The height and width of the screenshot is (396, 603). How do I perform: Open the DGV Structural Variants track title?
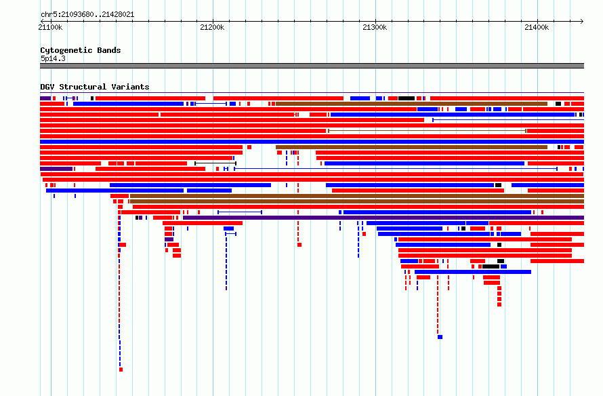click(95, 87)
